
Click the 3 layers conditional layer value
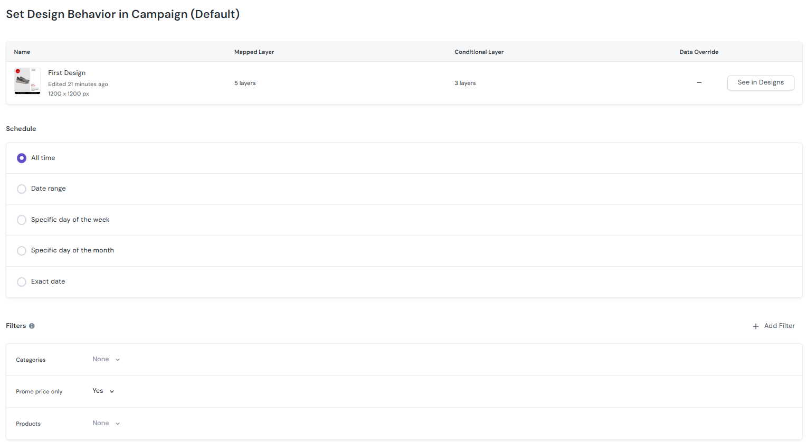pyautogui.click(x=465, y=83)
